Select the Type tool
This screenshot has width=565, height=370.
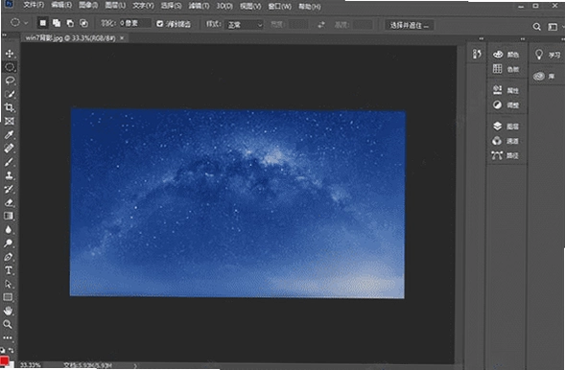[9, 270]
